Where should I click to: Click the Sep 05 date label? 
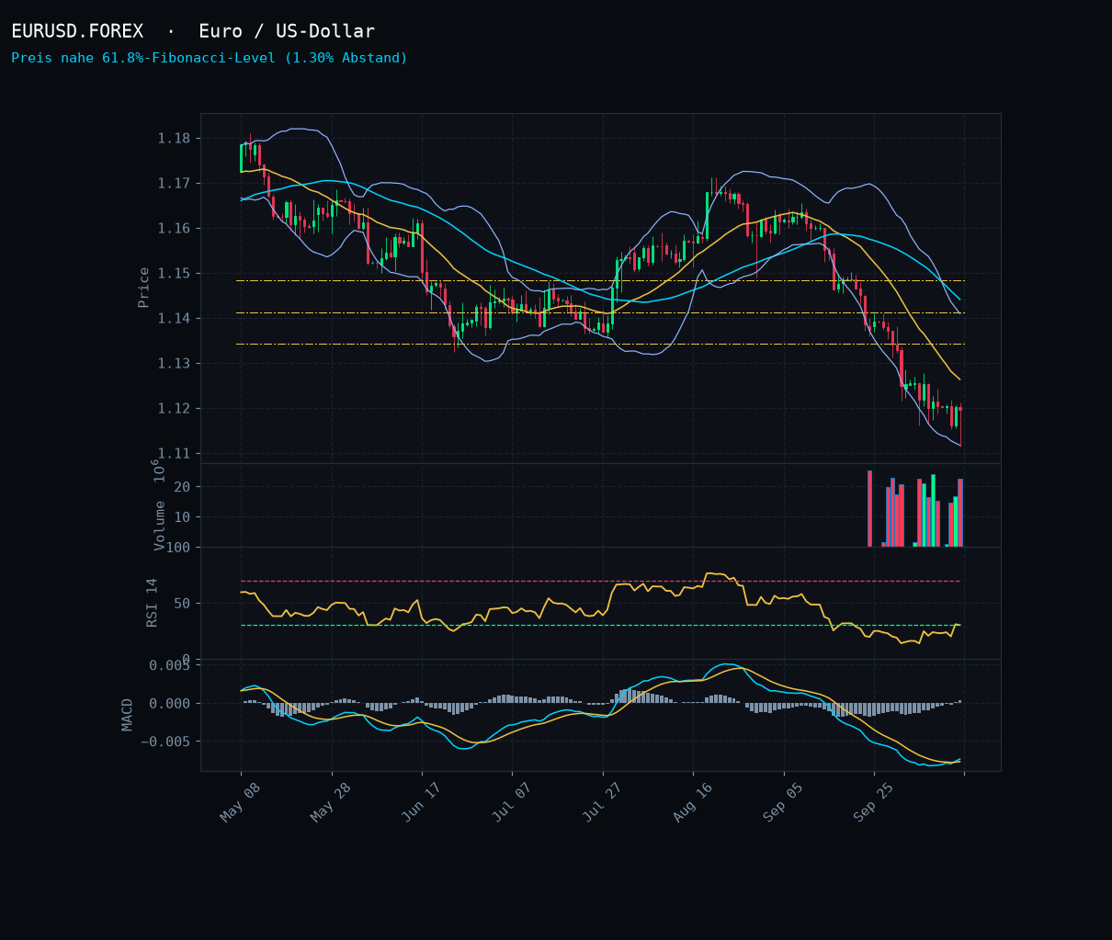pos(784,802)
